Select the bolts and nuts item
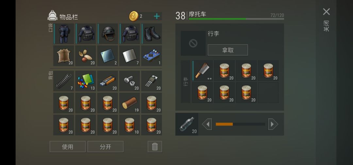 [130, 81]
